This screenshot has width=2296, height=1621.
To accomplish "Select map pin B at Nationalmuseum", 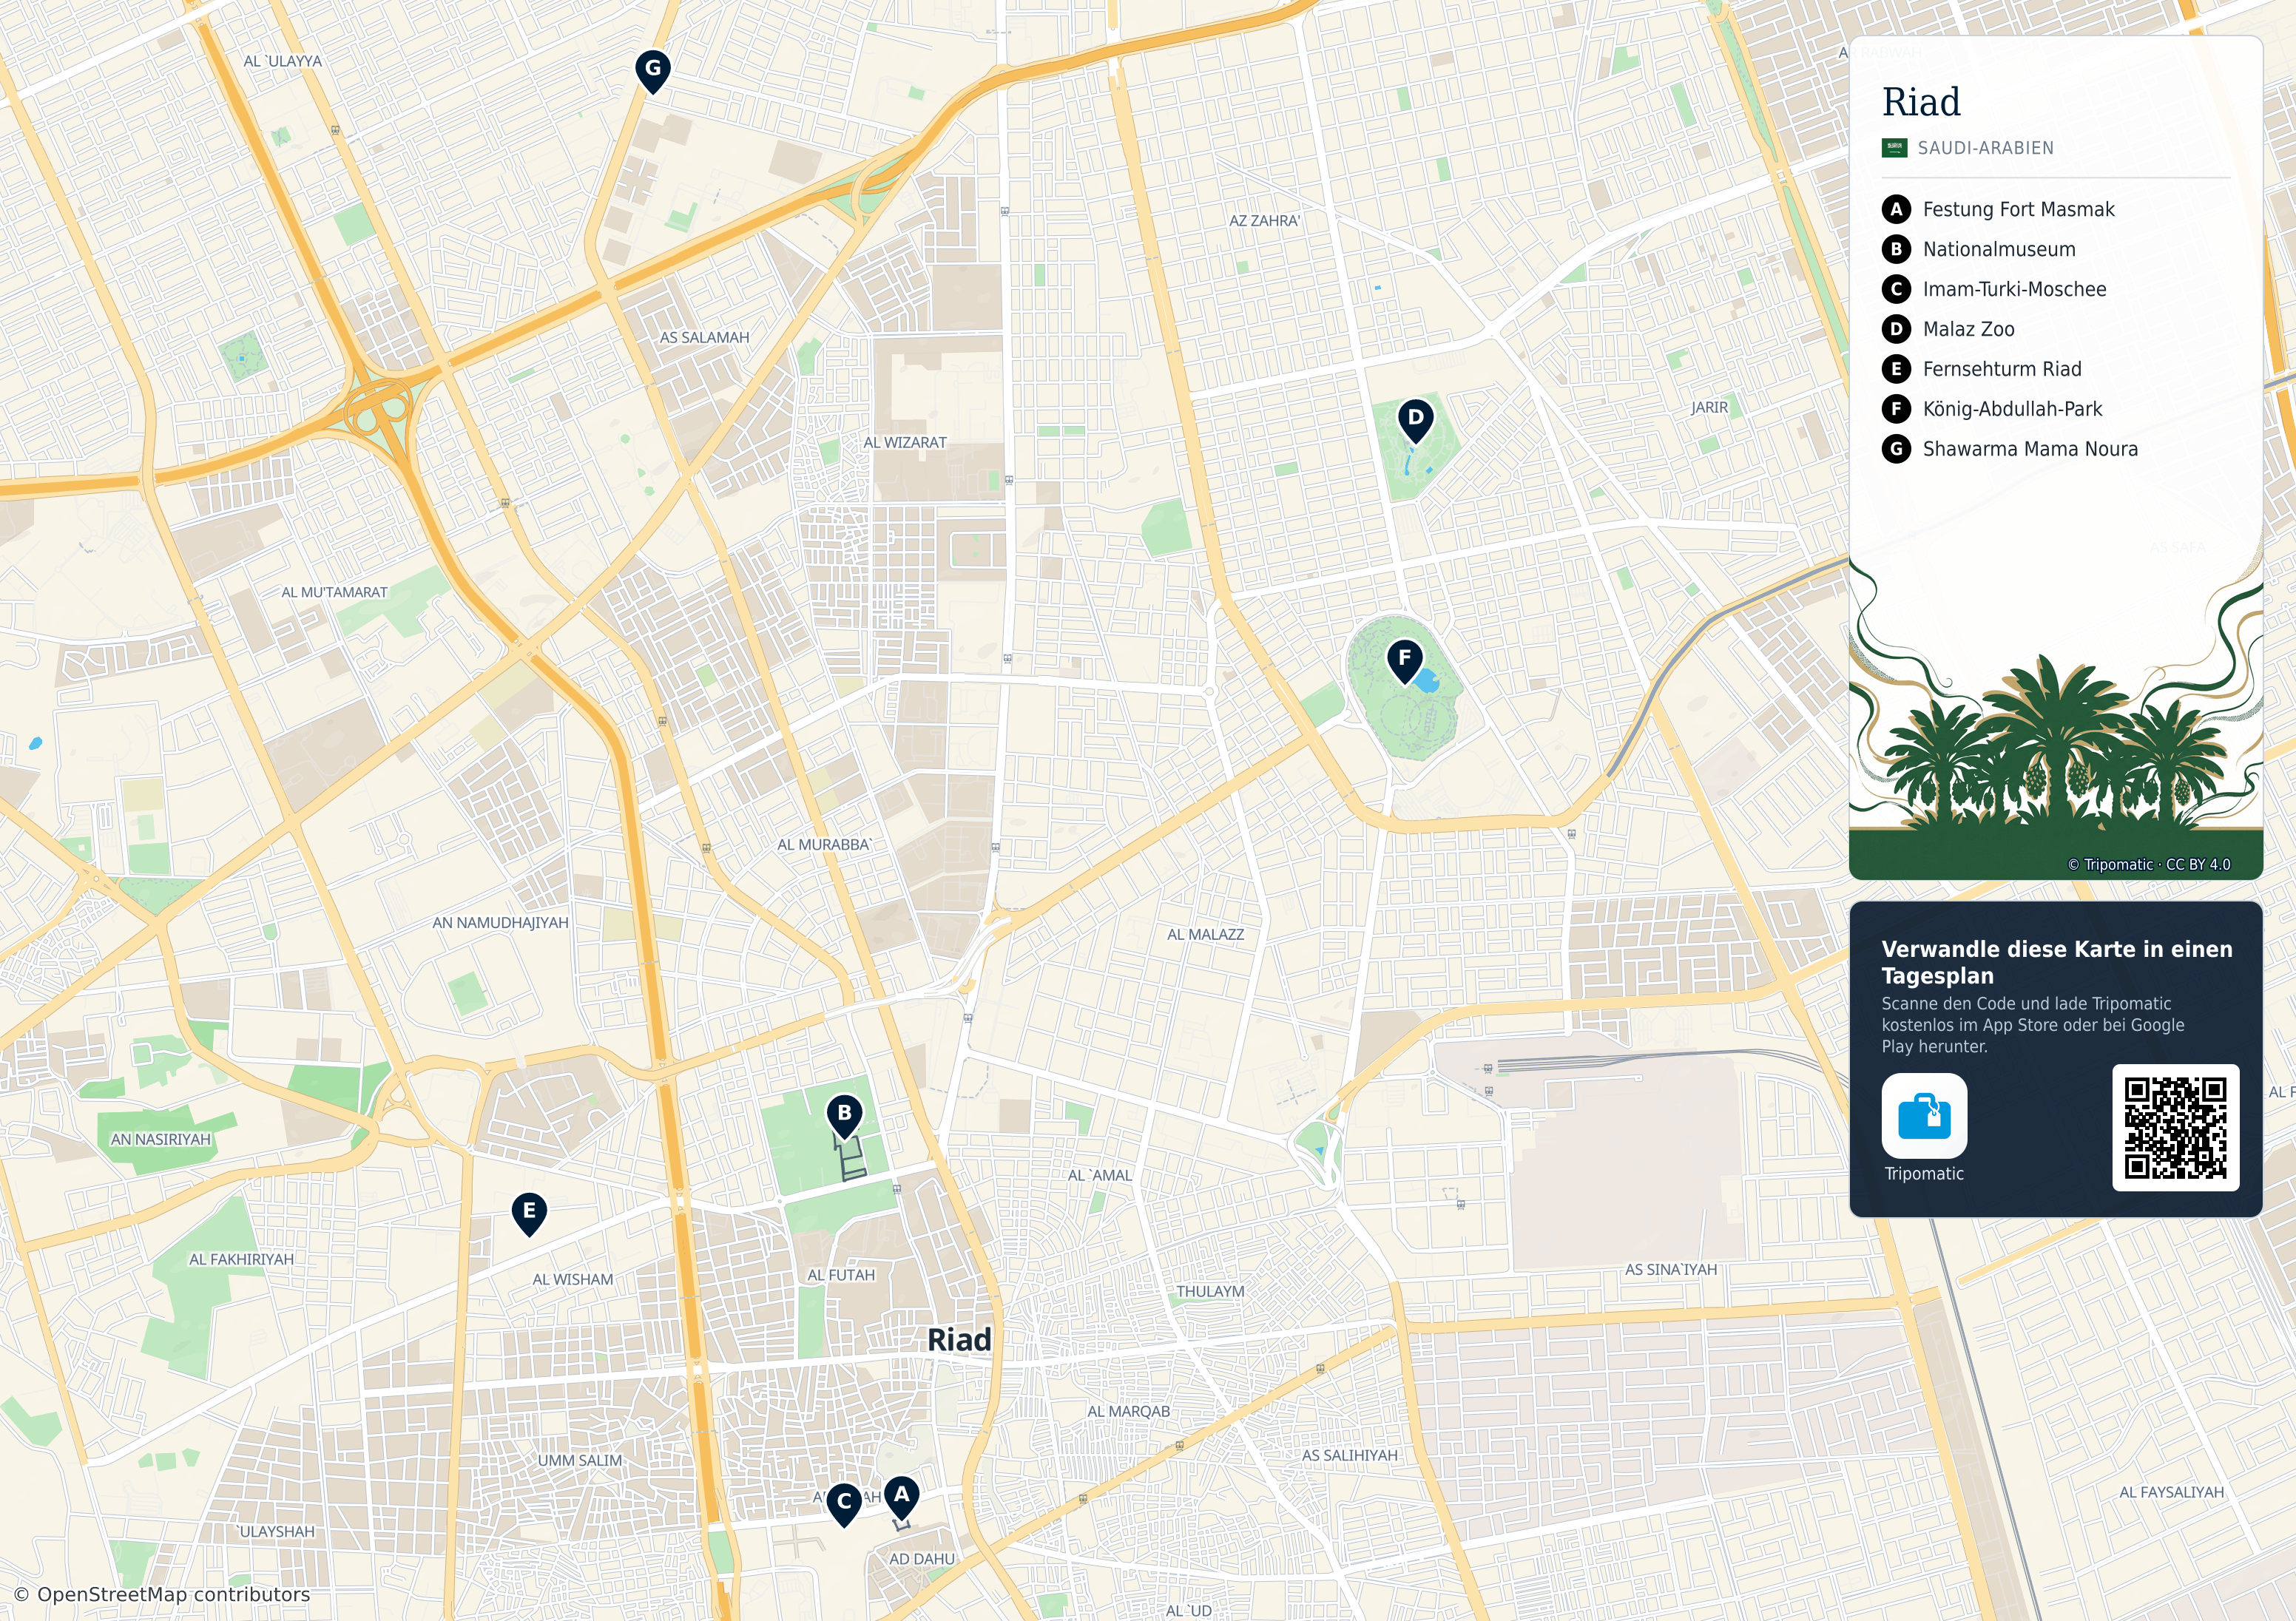I will tap(844, 1115).
